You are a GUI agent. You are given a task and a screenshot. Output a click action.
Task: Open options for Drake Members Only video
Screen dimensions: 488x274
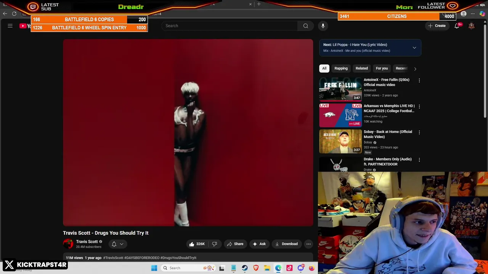click(x=419, y=159)
